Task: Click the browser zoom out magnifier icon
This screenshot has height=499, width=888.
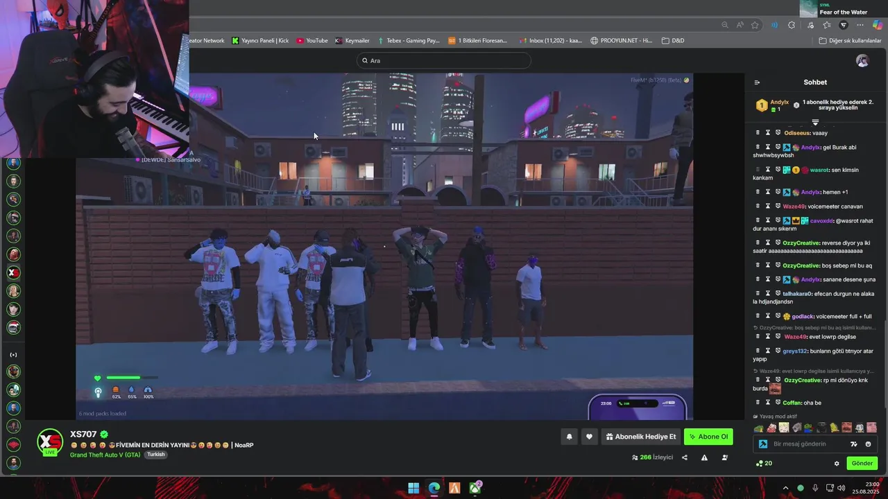Action: tap(725, 25)
